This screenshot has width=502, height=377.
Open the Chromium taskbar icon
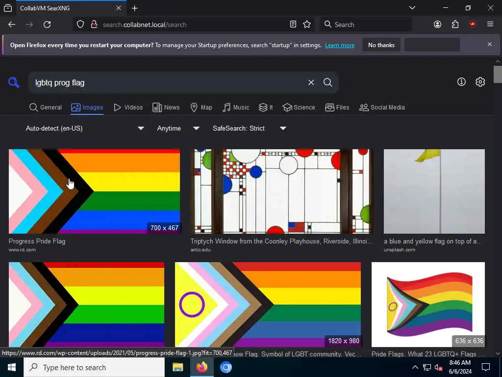226,367
